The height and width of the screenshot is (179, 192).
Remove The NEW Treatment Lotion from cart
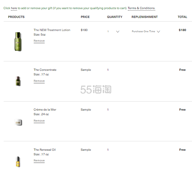(39, 41)
